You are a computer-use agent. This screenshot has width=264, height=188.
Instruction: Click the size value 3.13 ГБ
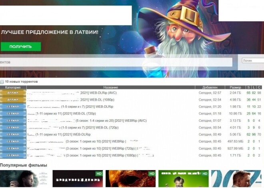tap(235, 121)
